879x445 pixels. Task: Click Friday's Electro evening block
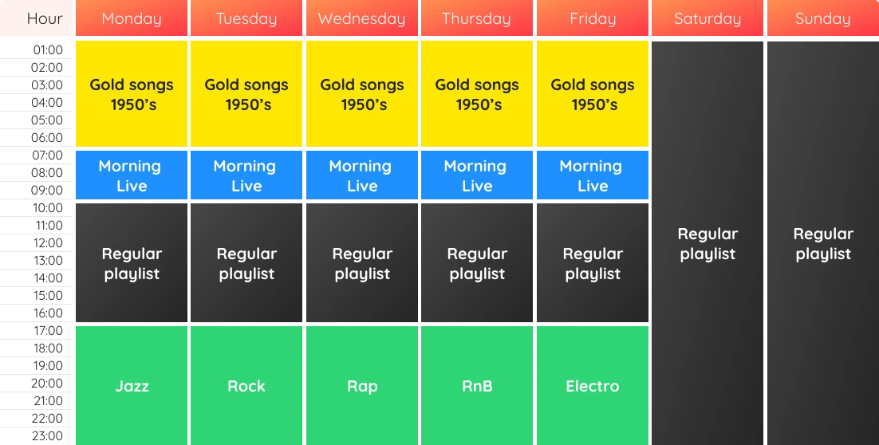click(x=592, y=386)
